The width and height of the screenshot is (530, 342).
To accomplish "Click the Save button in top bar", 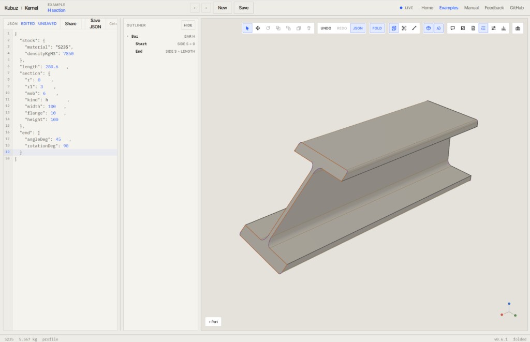I will coord(244,8).
